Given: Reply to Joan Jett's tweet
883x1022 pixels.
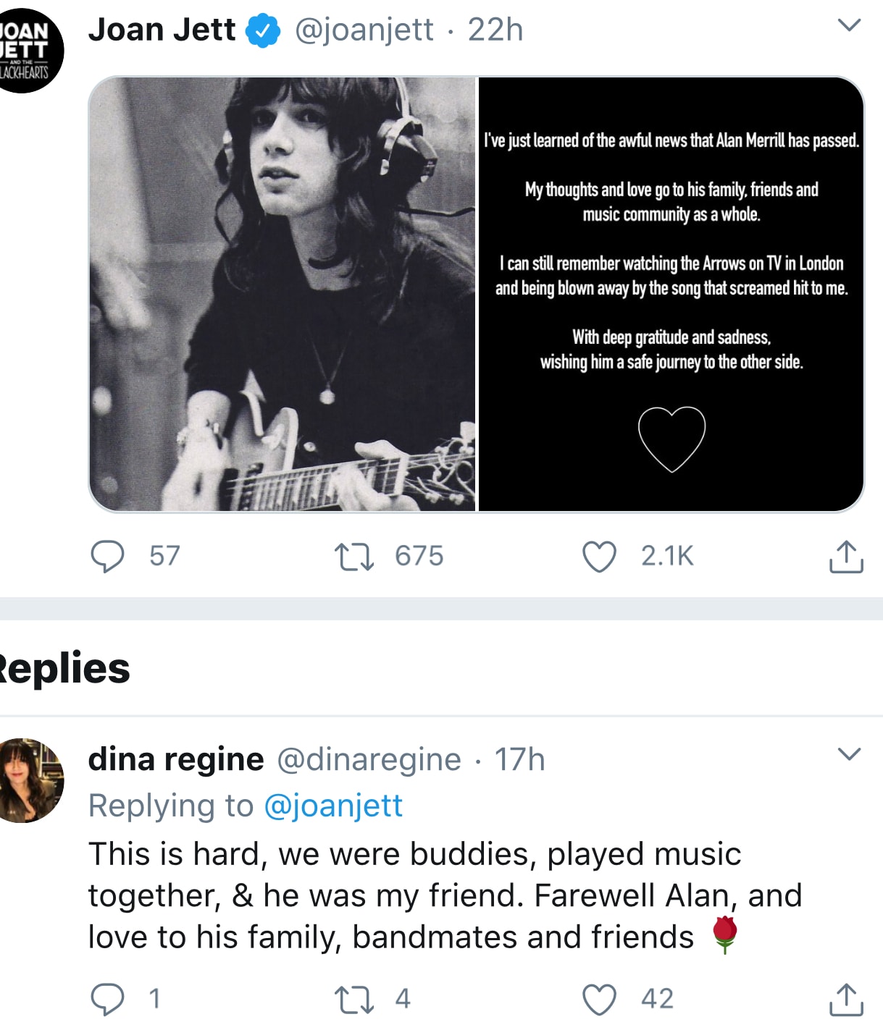Looking at the screenshot, I should pos(107,557).
